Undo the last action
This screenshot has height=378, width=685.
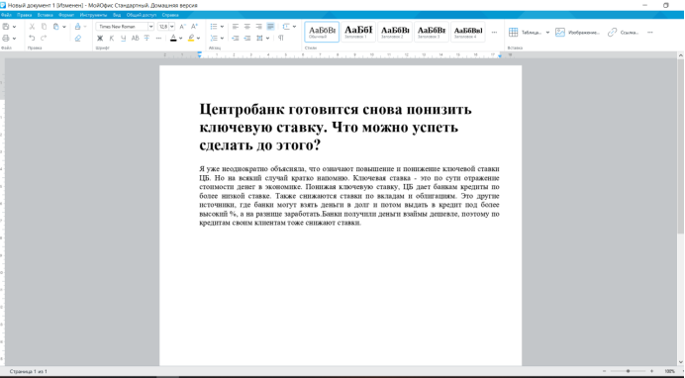point(32,38)
